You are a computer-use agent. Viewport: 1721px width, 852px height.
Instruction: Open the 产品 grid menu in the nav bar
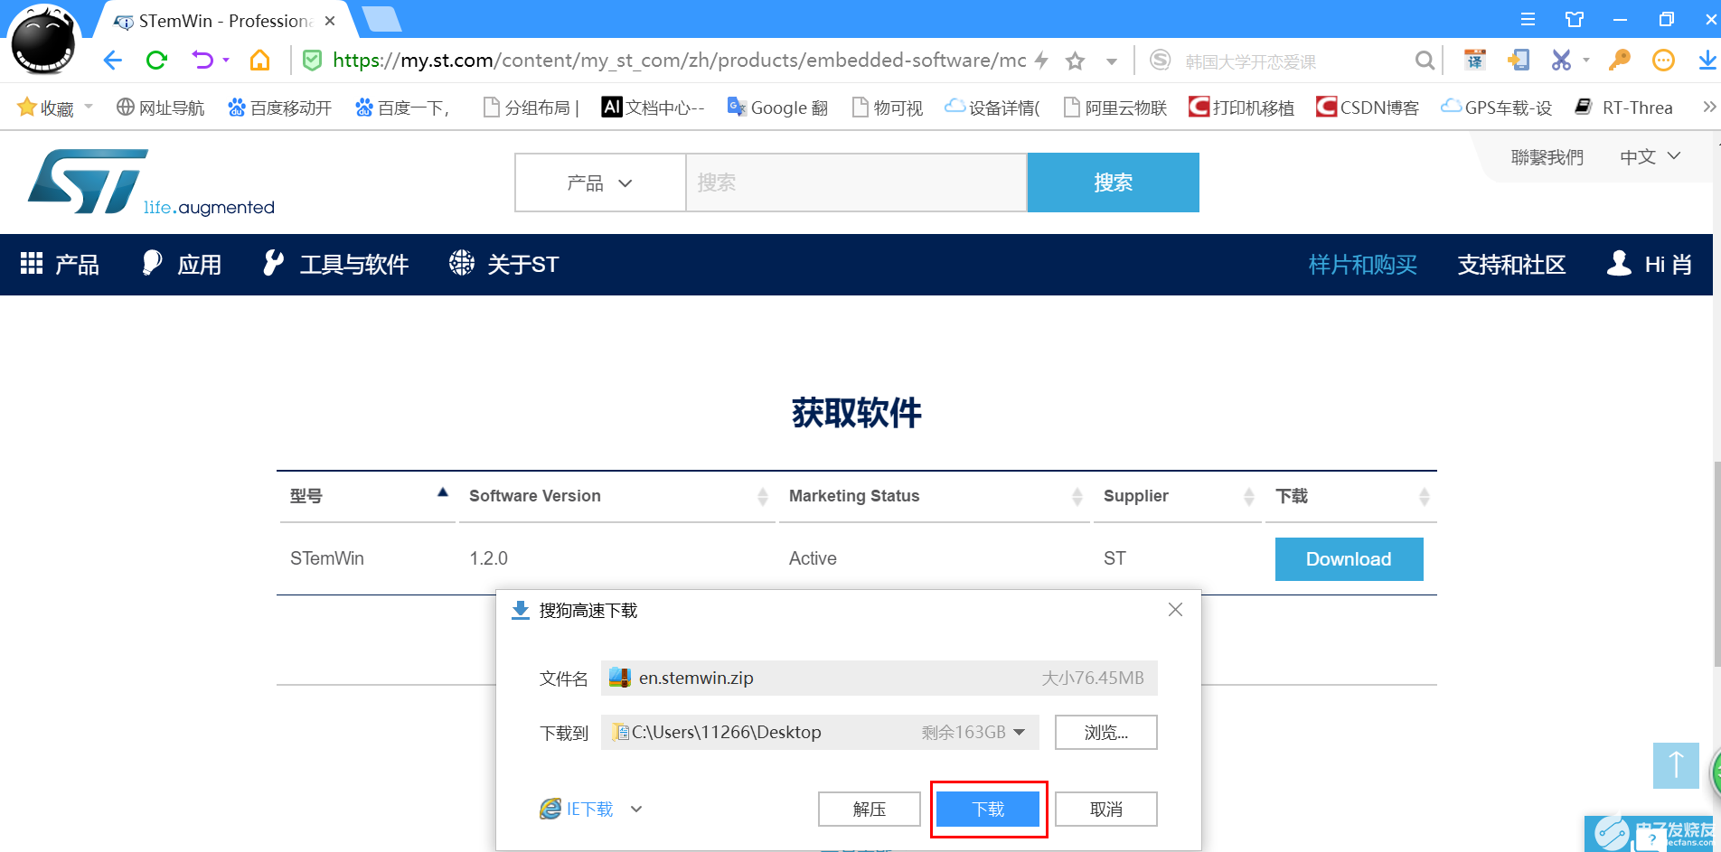[x=60, y=264]
